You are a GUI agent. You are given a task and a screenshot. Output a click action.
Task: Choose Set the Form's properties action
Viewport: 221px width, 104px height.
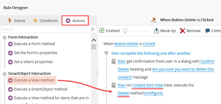click(x=36, y=53)
